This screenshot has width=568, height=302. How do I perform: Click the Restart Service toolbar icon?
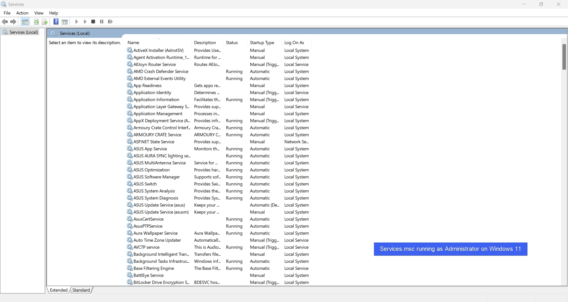coord(110,22)
